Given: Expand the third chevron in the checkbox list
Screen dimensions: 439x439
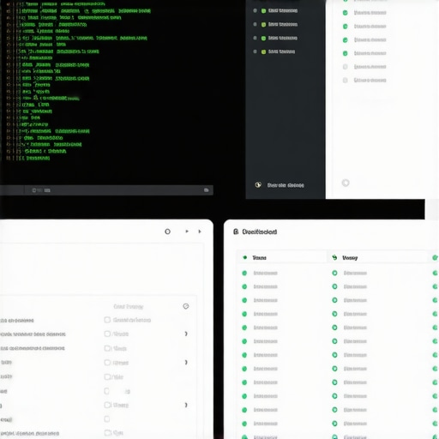Looking at the screenshot, I should (186, 405).
